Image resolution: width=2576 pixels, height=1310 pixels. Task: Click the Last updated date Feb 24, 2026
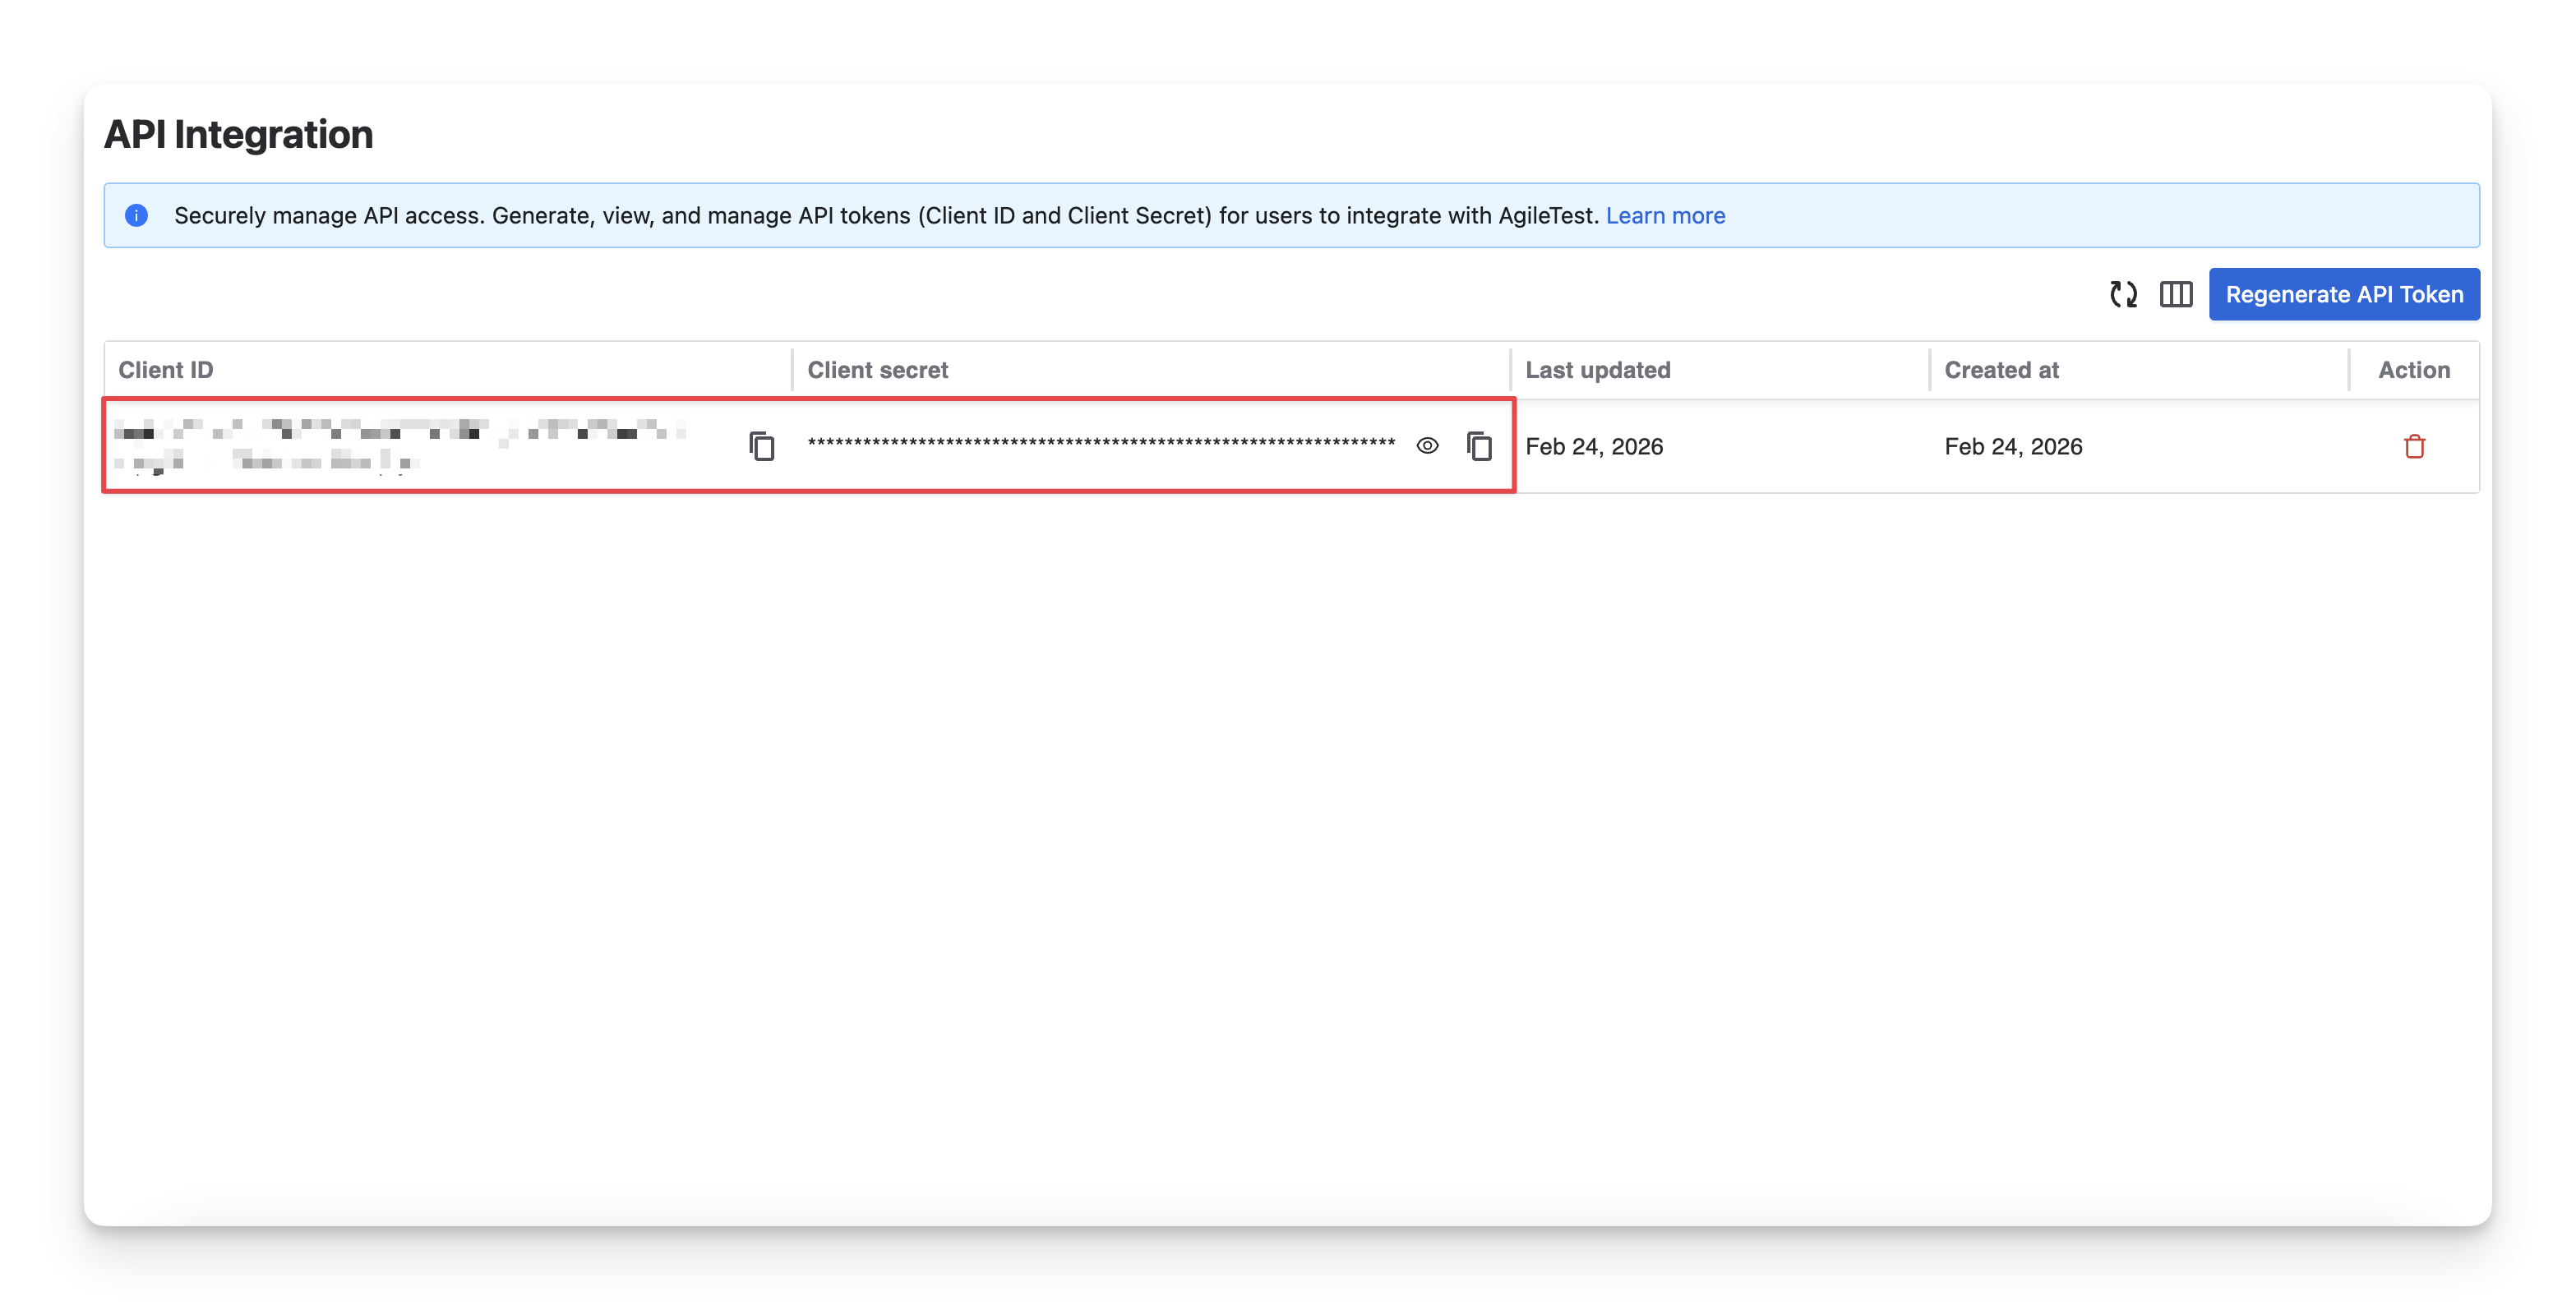[x=1594, y=446]
